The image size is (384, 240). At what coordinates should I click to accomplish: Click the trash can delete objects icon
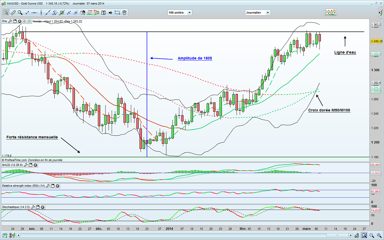[125, 13]
